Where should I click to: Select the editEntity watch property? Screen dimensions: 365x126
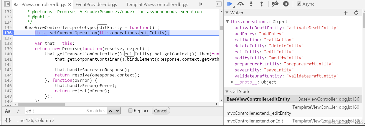pyautogui.click(x=264, y=52)
